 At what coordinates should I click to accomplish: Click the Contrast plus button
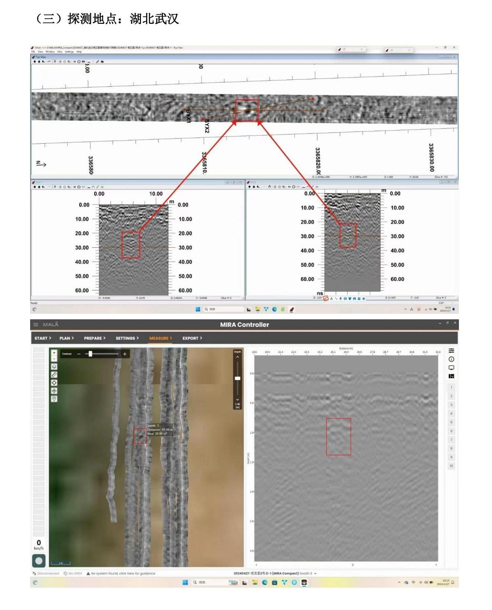[125, 354]
